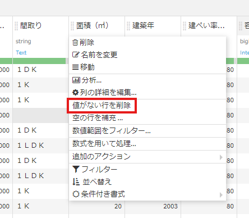Image resolution: width=249 pixels, height=218 pixels.
Task: Choose フィルター from the context menu
Action: pos(147,169)
